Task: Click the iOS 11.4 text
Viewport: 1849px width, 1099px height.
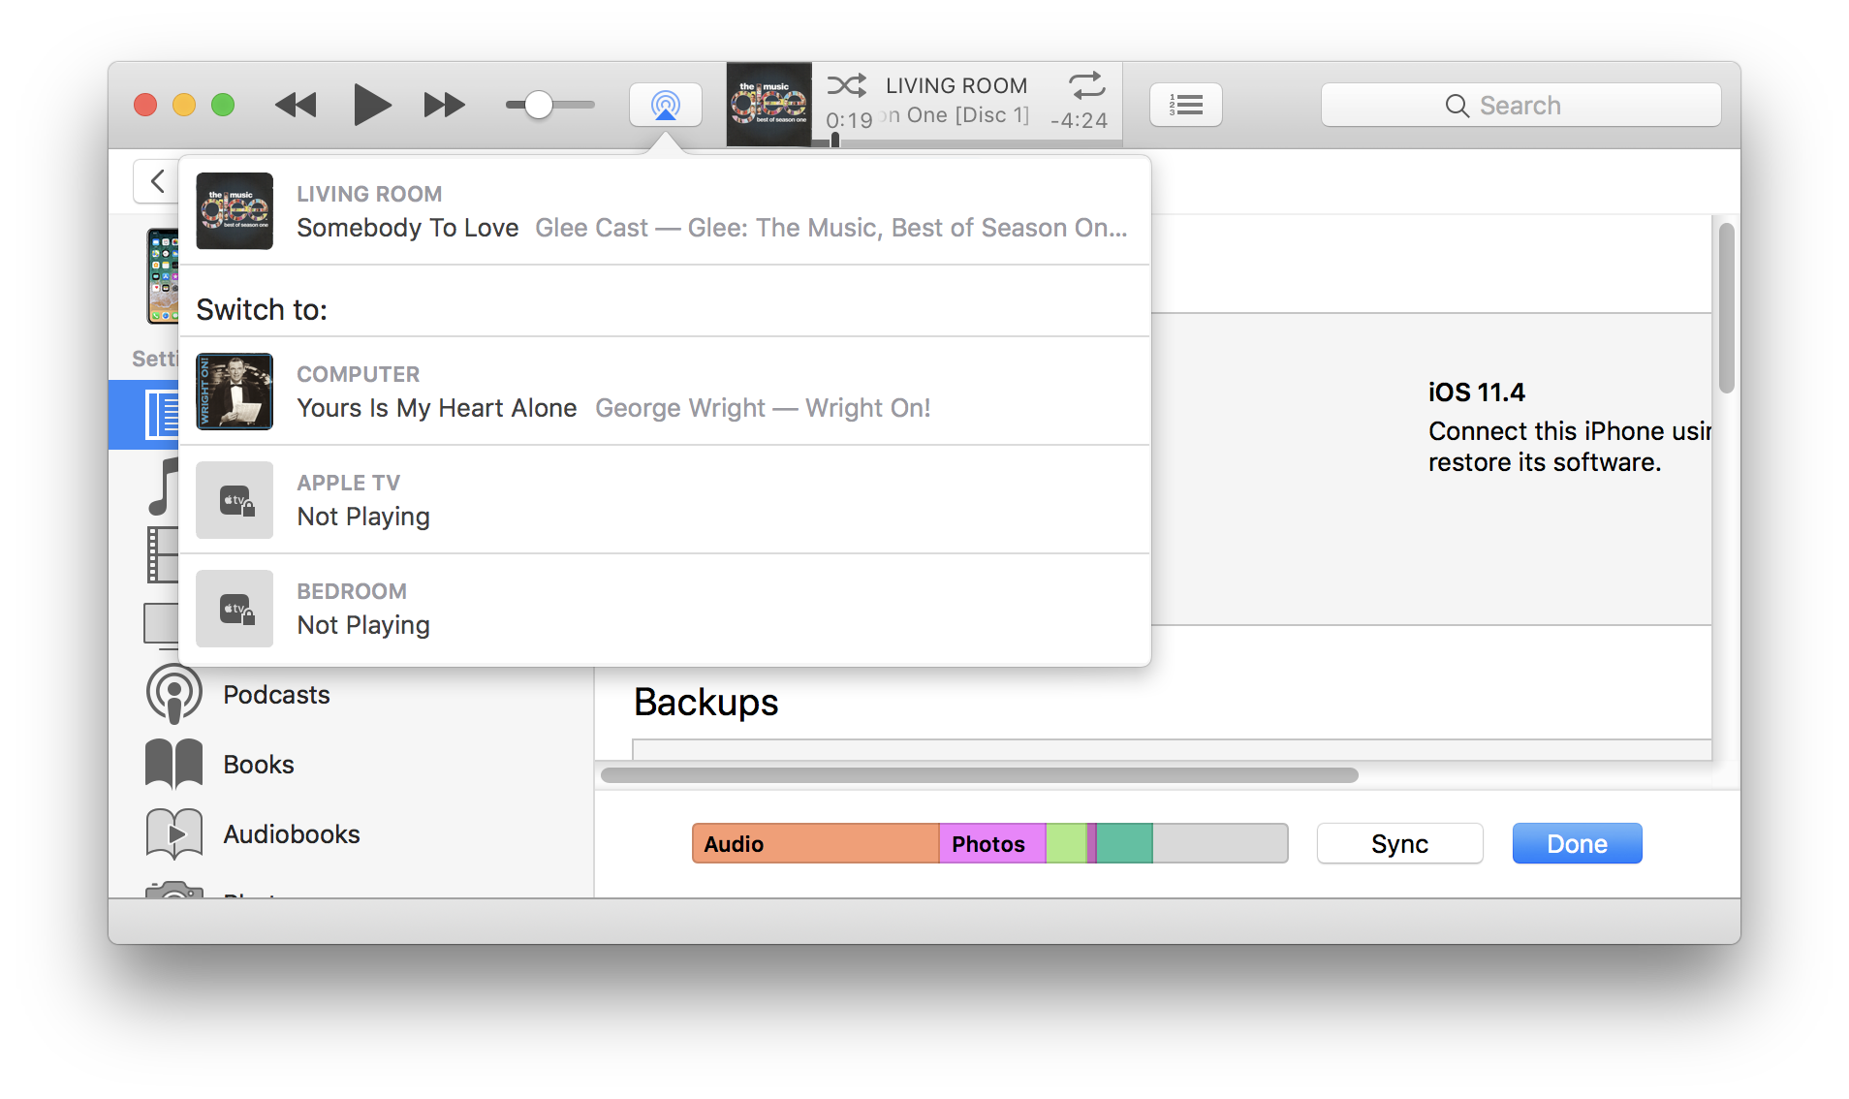Action: click(1476, 392)
